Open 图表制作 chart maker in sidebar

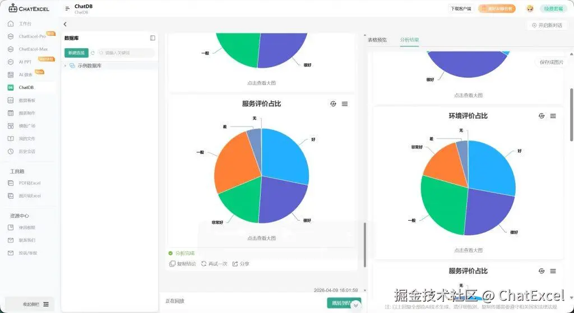(27, 113)
